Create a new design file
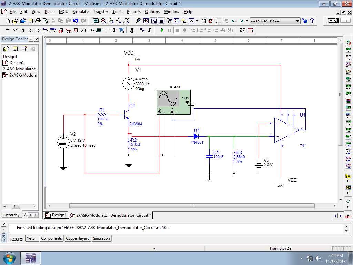353x265 pixels. click(x=8, y=21)
